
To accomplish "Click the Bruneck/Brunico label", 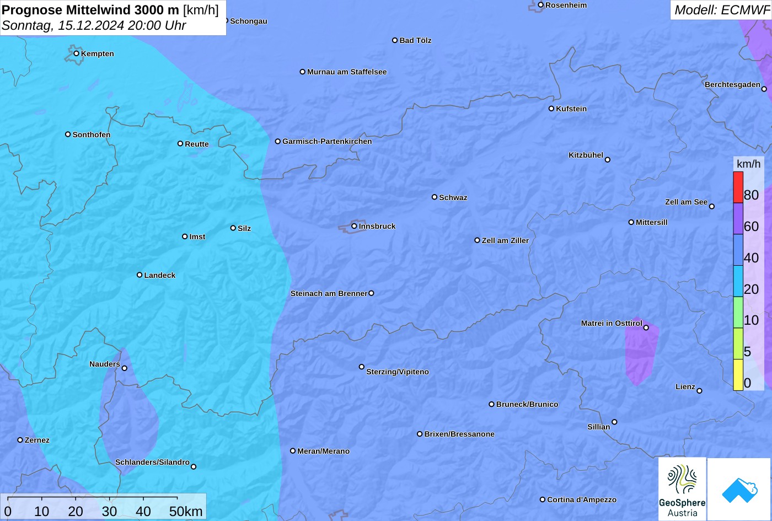I will coord(527,405).
